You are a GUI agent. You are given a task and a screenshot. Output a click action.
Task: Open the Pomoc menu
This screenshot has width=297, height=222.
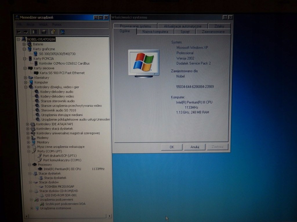(57, 25)
